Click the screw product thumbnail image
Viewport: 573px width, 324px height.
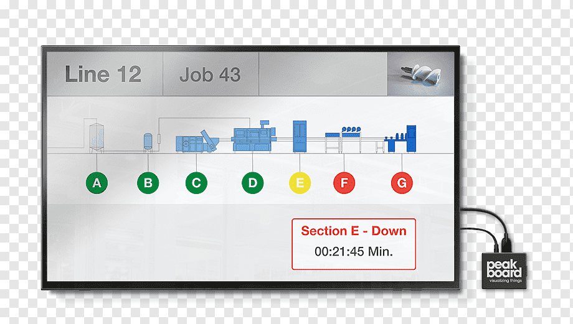[x=420, y=74]
